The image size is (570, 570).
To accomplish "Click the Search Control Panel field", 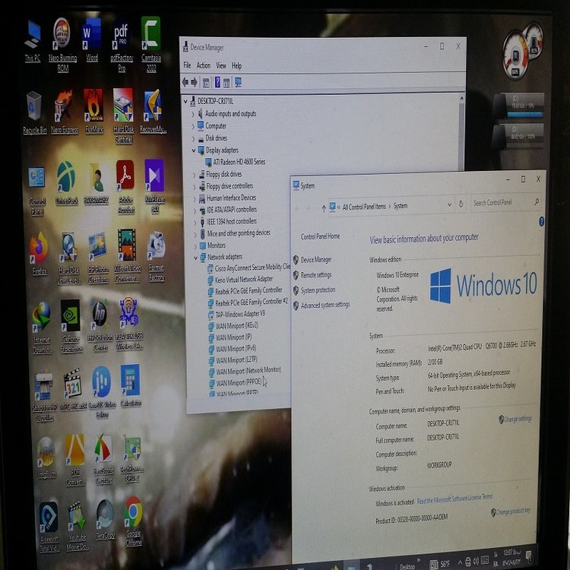I will (502, 203).
